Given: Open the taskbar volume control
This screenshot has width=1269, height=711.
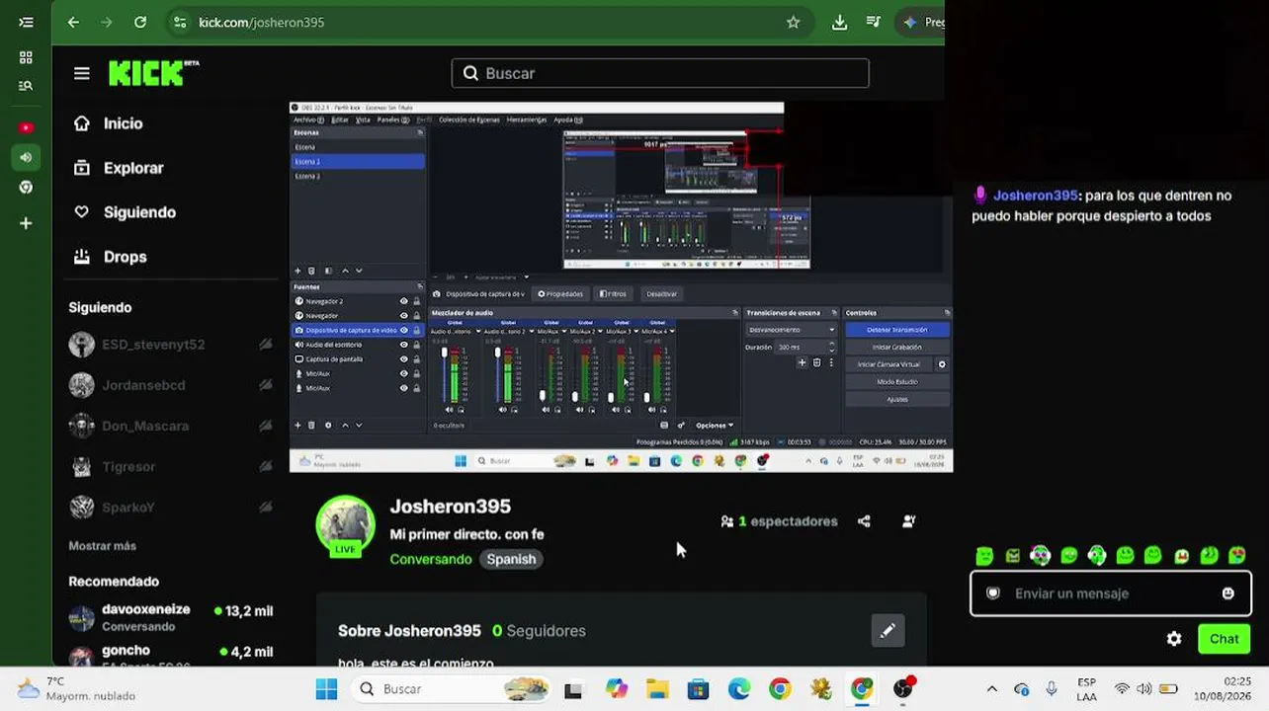Looking at the screenshot, I should pos(1143,689).
